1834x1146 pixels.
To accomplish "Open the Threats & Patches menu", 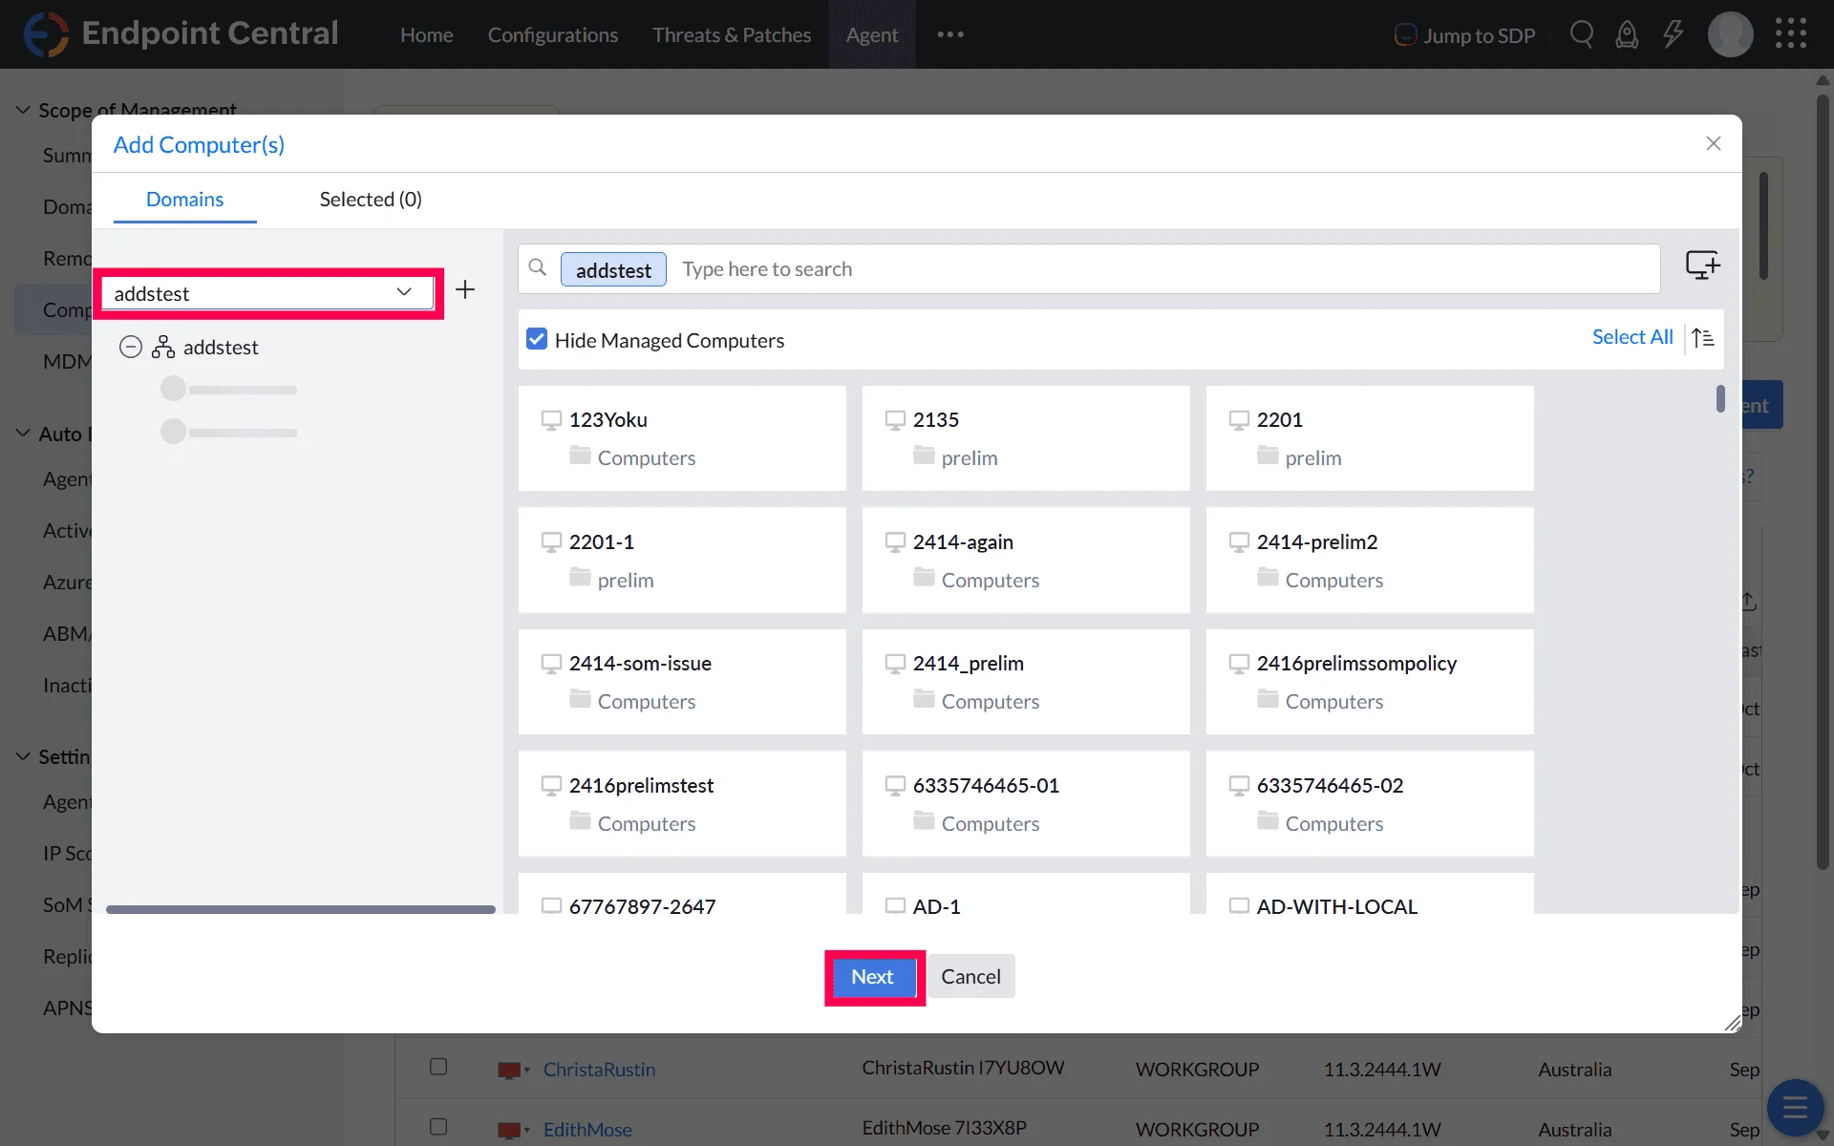I will tap(732, 34).
